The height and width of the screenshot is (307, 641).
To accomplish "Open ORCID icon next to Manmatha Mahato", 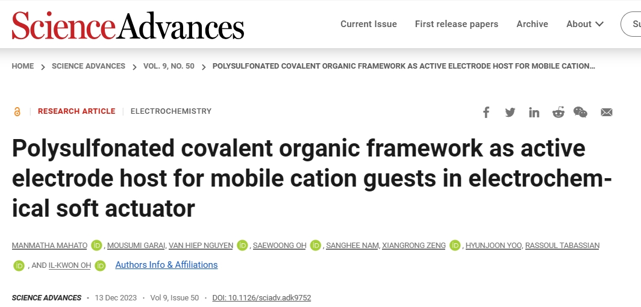I will tap(96, 246).
